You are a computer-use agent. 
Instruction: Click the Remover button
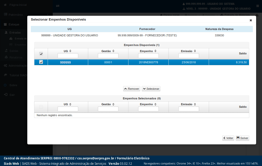[132, 89]
